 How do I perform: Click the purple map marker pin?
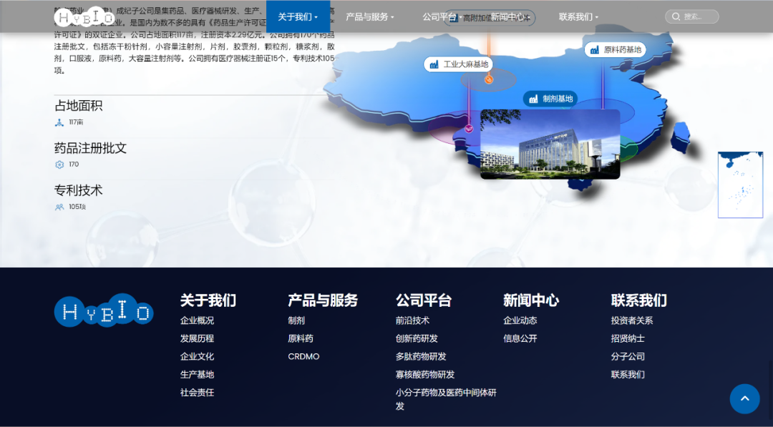tap(469, 129)
